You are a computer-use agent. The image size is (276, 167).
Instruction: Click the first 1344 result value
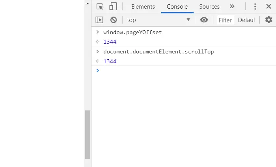110,42
